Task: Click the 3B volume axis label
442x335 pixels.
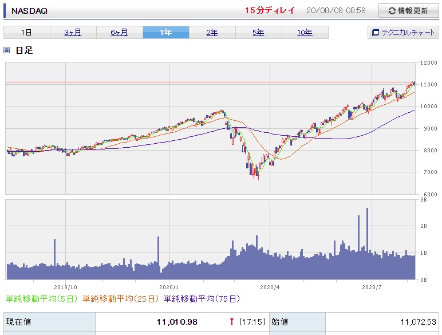Action: tap(424, 200)
